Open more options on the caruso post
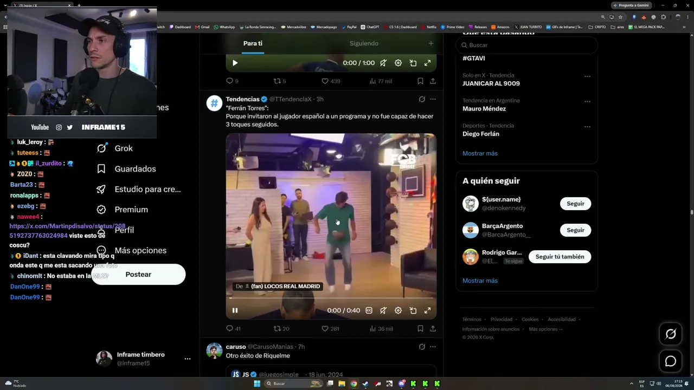The image size is (694, 390). [x=433, y=347]
